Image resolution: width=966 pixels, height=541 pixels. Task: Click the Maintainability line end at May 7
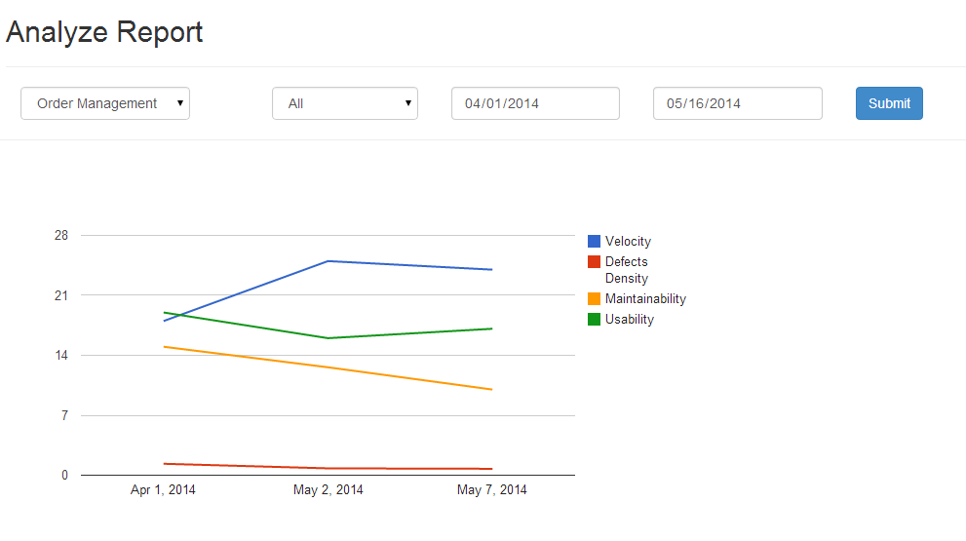click(x=491, y=389)
